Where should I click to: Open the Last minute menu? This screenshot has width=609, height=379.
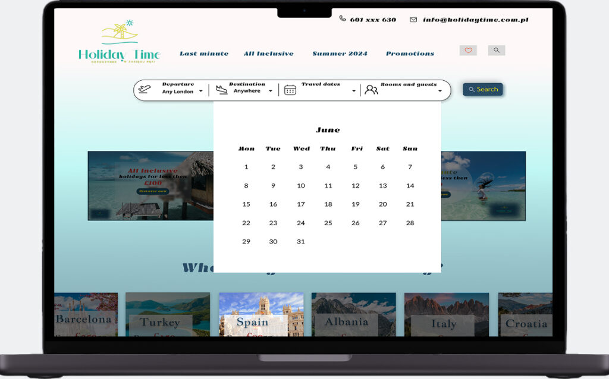tap(204, 53)
